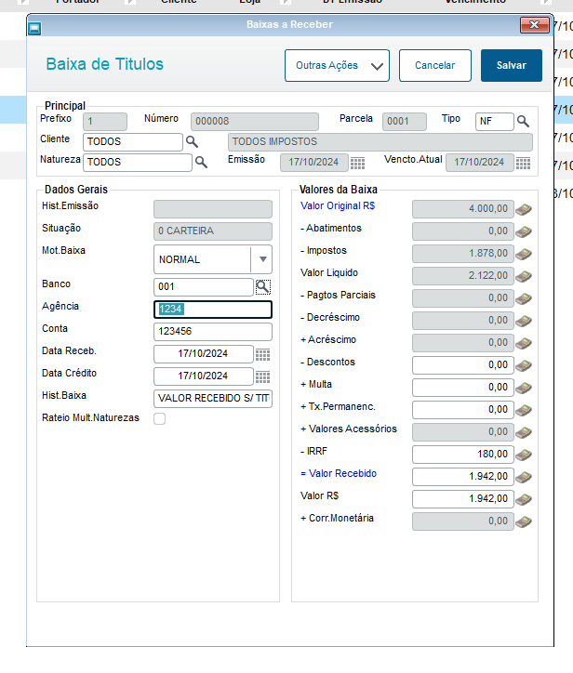This screenshot has height=673, width=573.
Task: Click the Baixas a Receber window icon
Action: click(34, 29)
